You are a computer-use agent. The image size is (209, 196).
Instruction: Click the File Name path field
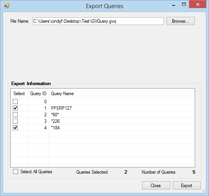pos(98,21)
